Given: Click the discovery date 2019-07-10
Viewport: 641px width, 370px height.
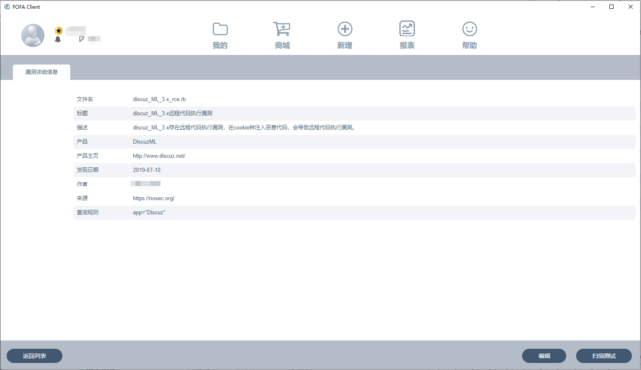Looking at the screenshot, I should coord(147,170).
